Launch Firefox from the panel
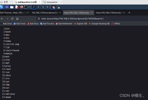 coord(21,7)
